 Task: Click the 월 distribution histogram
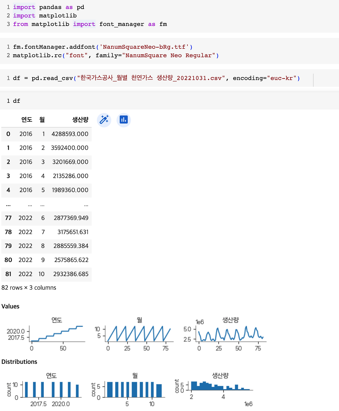tap(128, 390)
